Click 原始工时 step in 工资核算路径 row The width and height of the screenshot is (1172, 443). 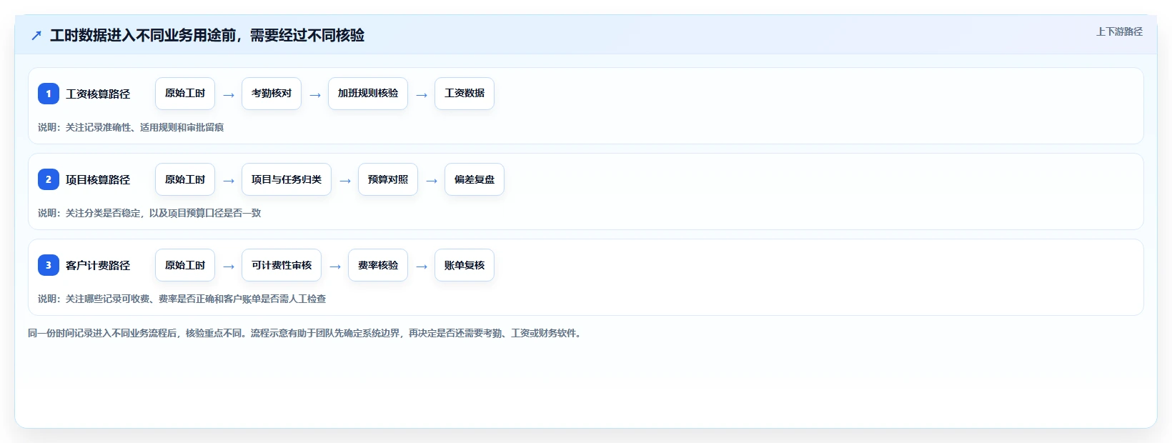point(185,94)
